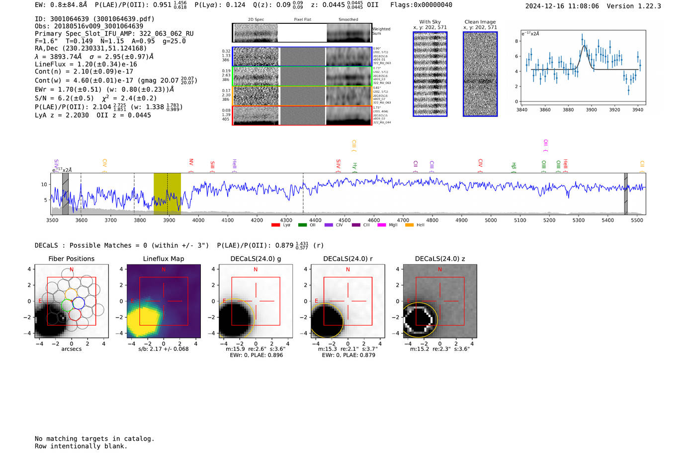Click the s/b: 2.17 +/- 0.068 caption
Image resolution: width=696 pixels, height=473 pixels.
pos(164,349)
